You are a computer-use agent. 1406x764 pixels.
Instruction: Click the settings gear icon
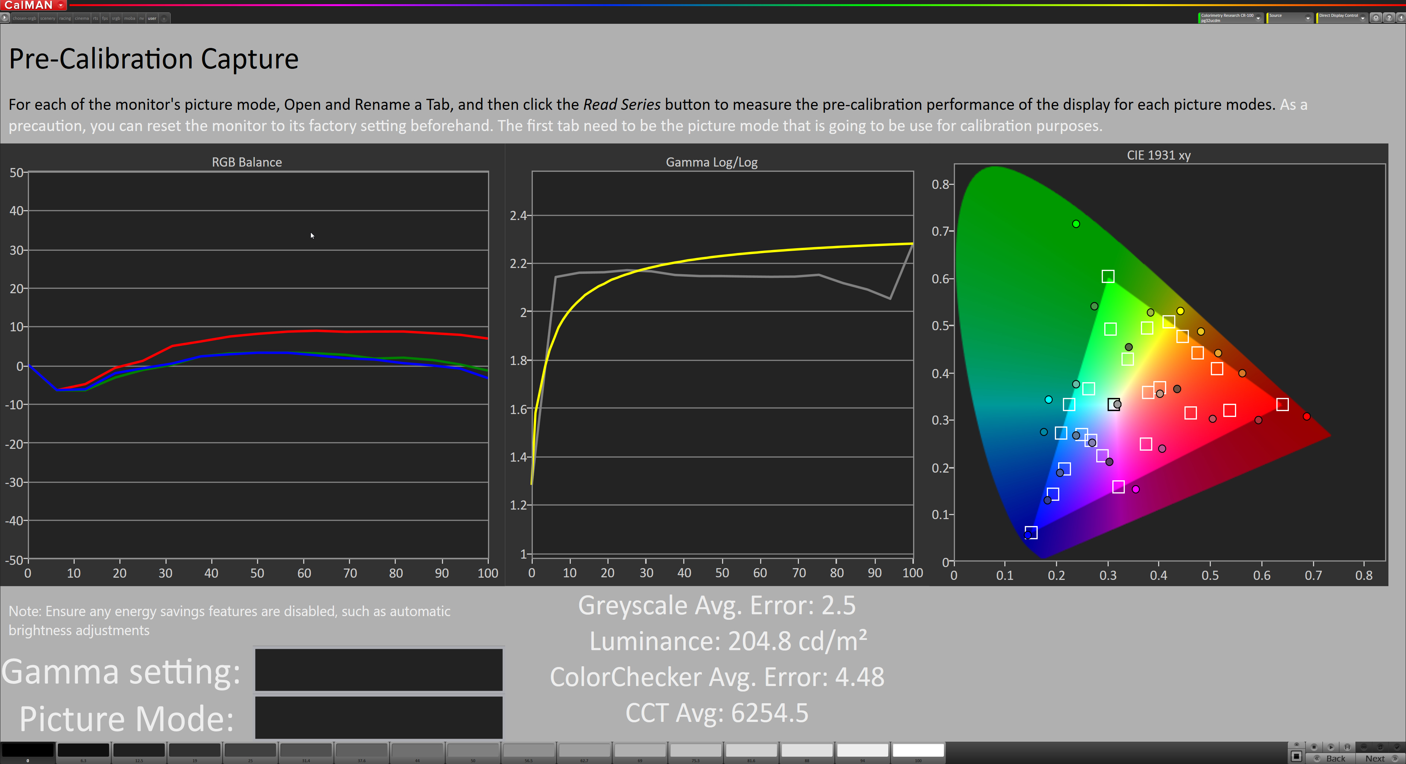1376,18
